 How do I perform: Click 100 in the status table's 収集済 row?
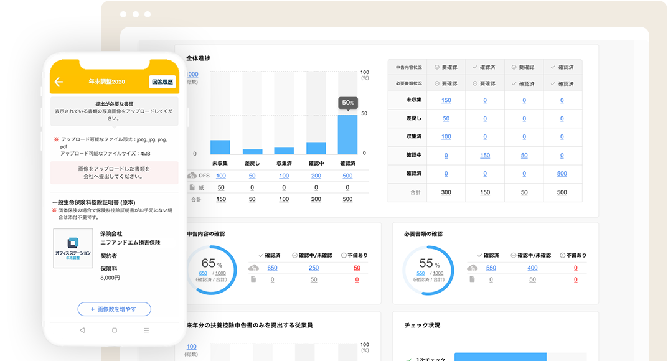pyautogui.click(x=446, y=137)
